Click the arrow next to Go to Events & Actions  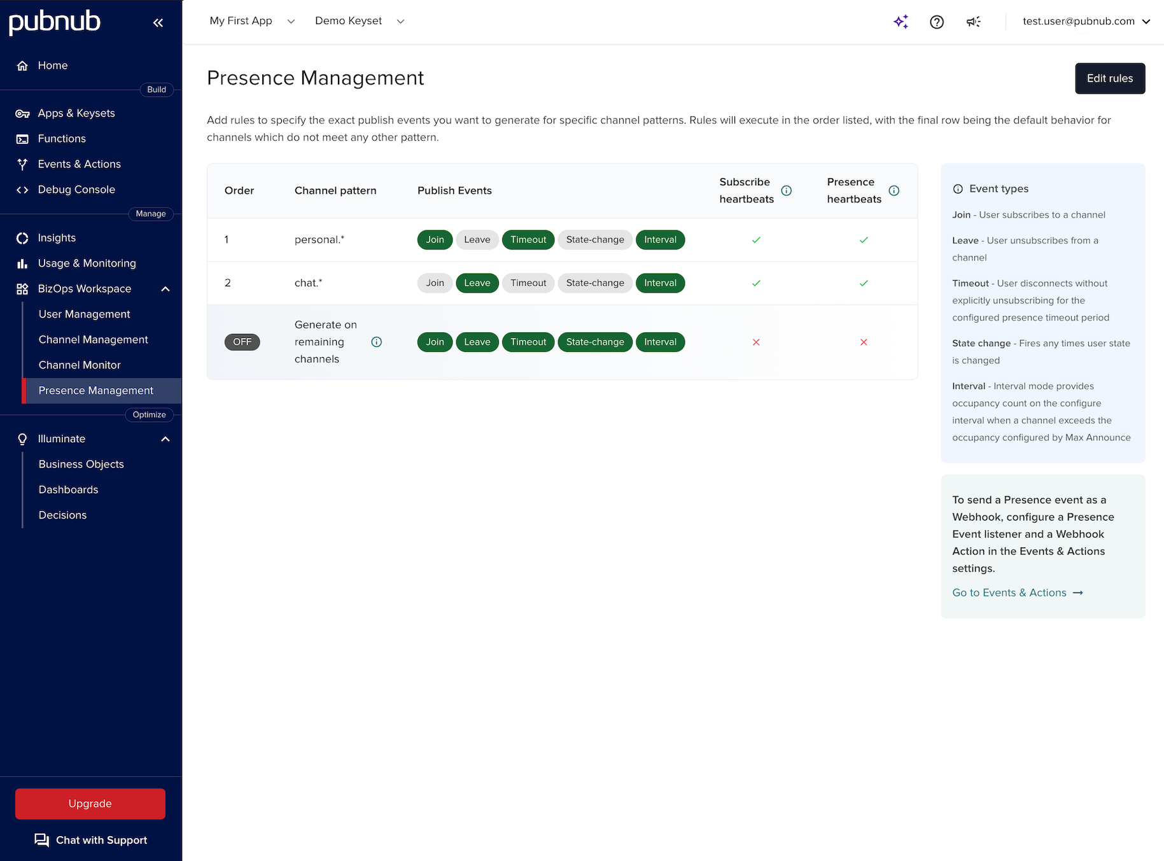click(x=1078, y=592)
